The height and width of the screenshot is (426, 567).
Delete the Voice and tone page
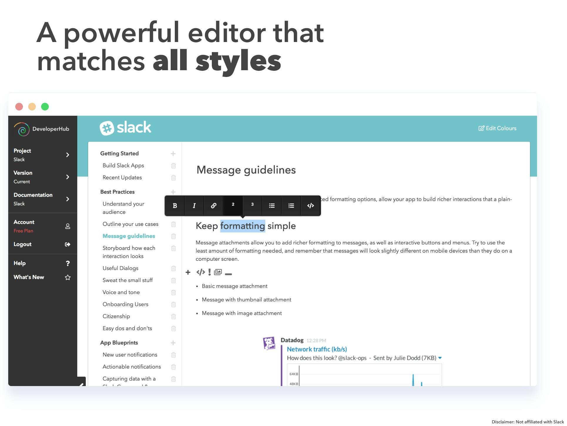click(174, 292)
